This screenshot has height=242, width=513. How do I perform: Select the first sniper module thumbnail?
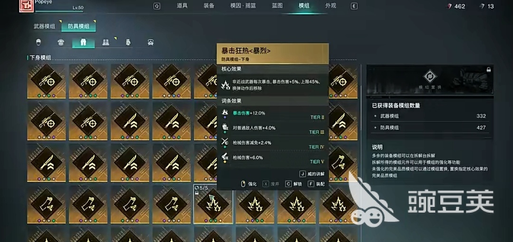(x=46, y=81)
